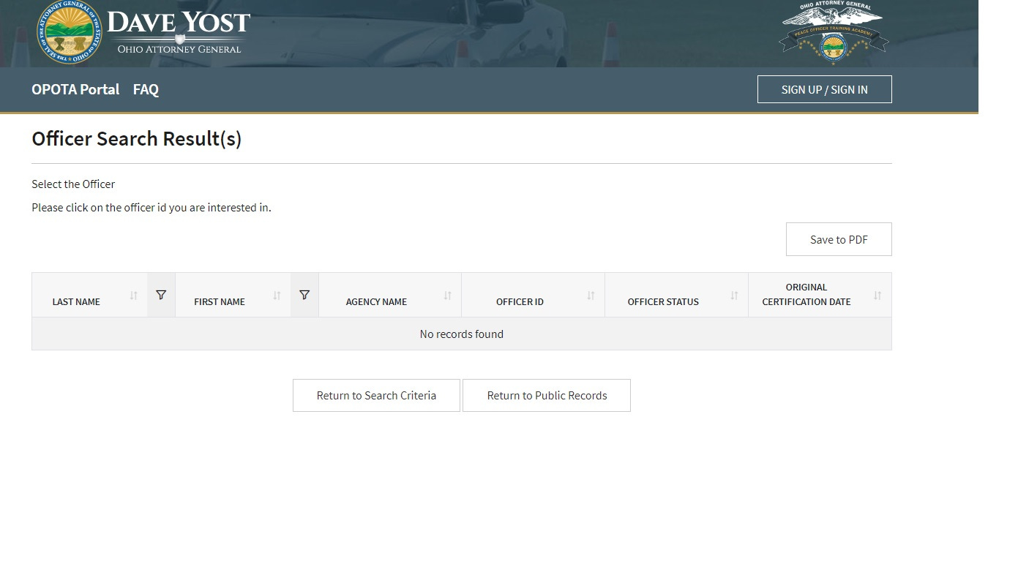Click the Ohio Attorney General seal logo
Image resolution: width=1018 pixels, height=575 pixels.
(x=70, y=32)
